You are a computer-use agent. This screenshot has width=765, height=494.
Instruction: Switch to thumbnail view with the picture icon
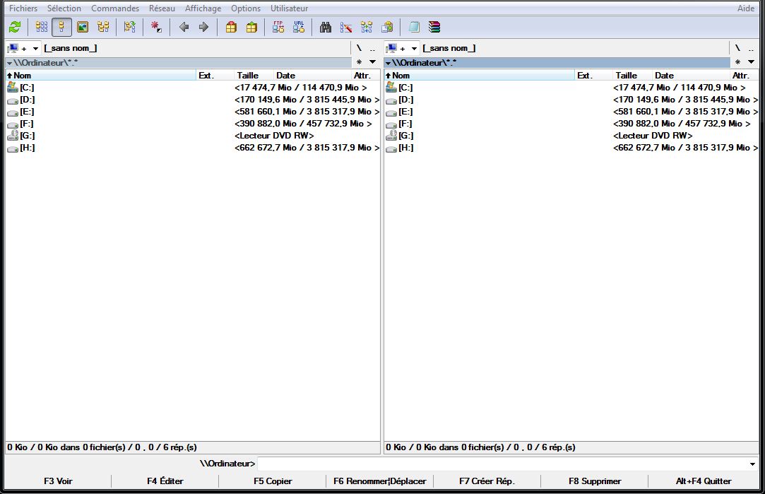(x=83, y=28)
